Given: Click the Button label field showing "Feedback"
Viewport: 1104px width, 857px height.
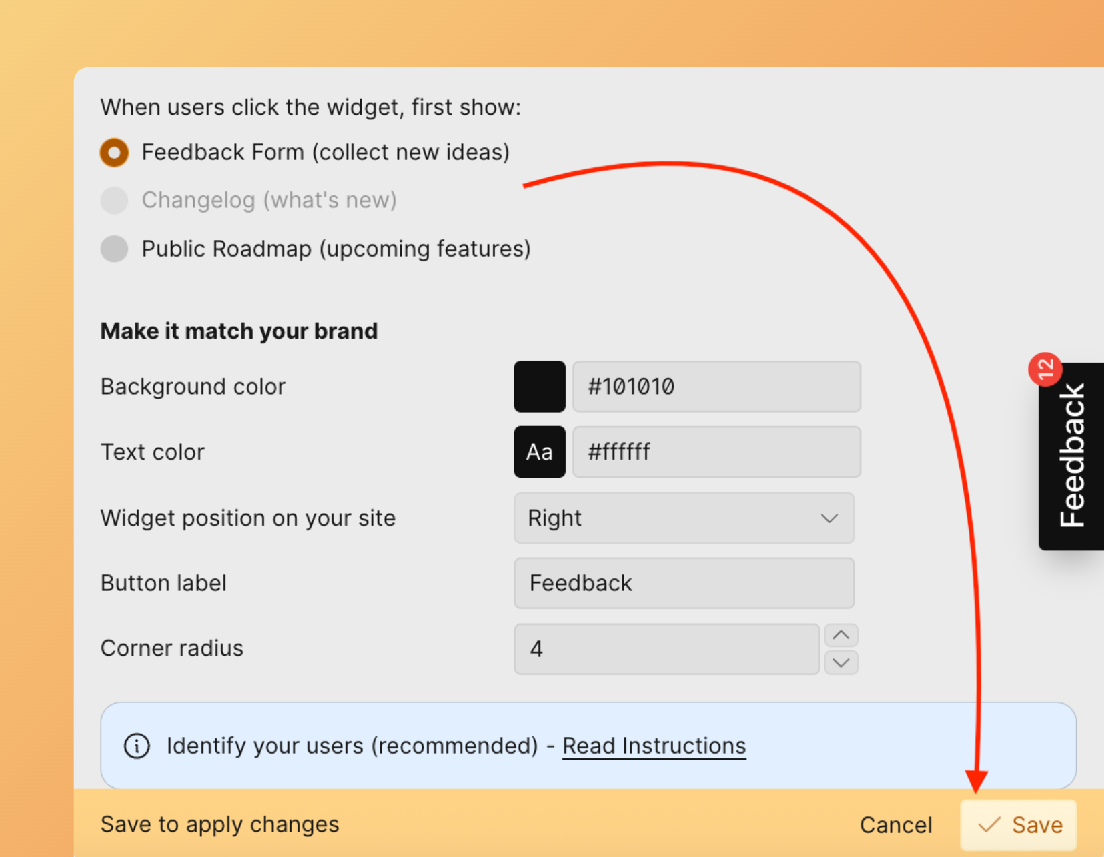Looking at the screenshot, I should [x=684, y=583].
